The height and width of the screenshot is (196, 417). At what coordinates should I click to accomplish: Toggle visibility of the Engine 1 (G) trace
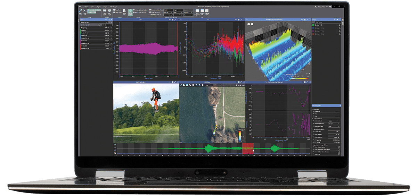tap(340, 25)
